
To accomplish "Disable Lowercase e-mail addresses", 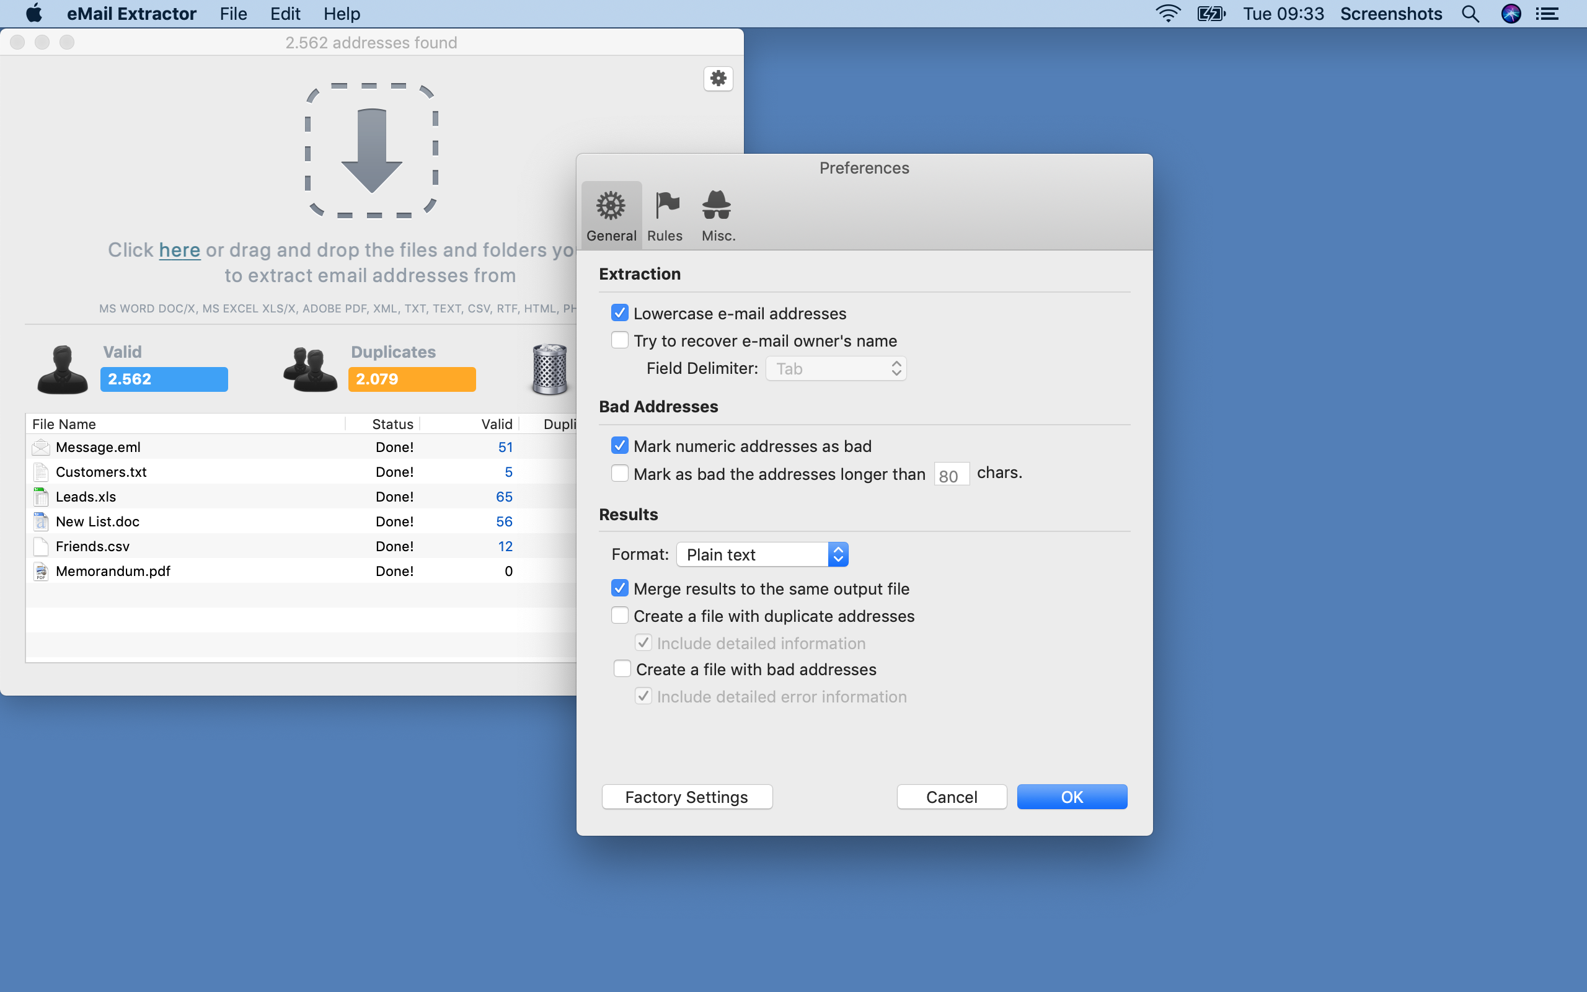I will 619,313.
